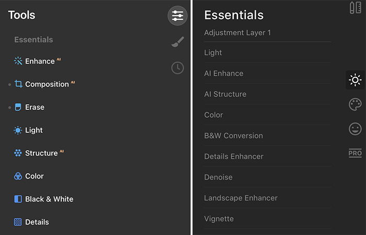Open the history clock icon
This screenshot has height=235, width=366.
178,68
